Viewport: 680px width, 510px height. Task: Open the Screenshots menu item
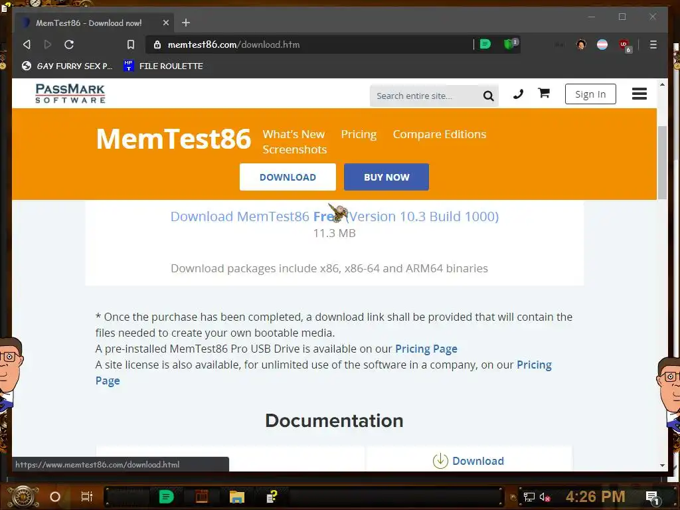(x=294, y=149)
